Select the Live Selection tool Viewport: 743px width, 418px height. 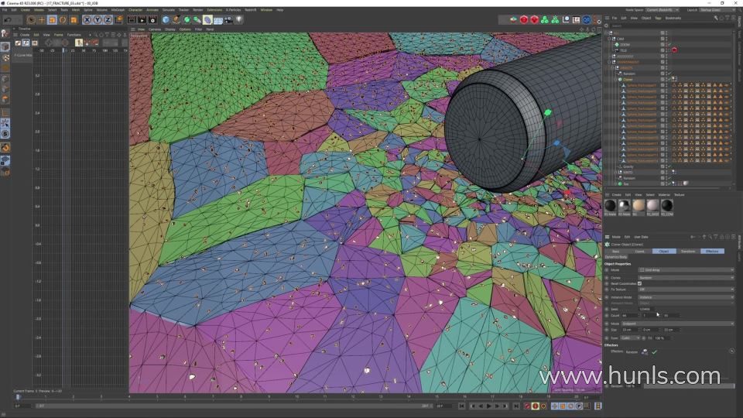pos(31,20)
